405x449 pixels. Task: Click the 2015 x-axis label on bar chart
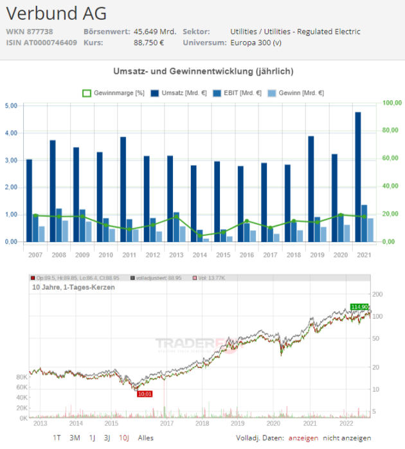223,255
